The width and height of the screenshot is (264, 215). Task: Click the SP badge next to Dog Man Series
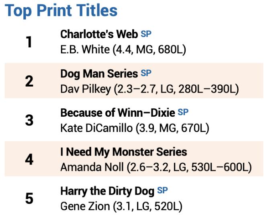coord(146,73)
